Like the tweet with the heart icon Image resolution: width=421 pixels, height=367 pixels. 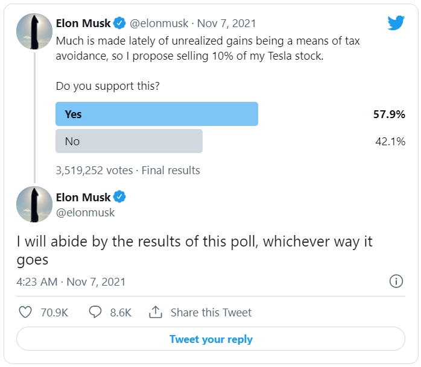(25, 312)
